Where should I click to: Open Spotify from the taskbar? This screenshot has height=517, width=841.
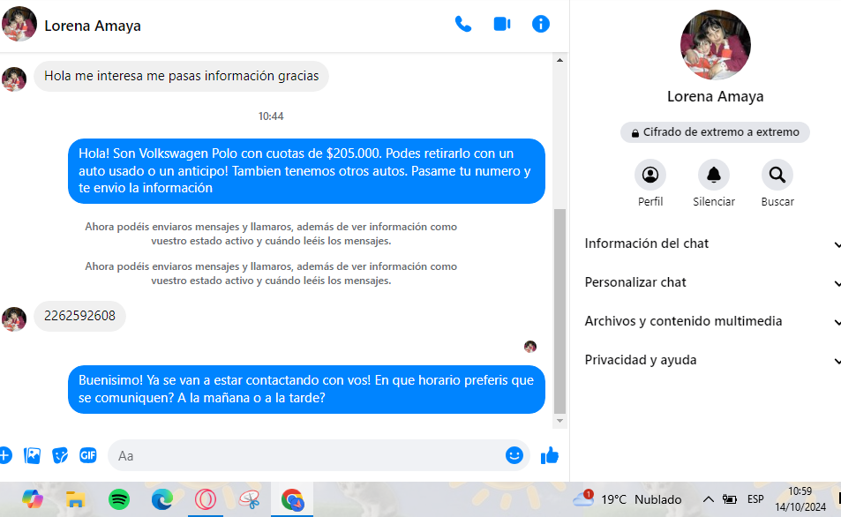[x=119, y=499]
